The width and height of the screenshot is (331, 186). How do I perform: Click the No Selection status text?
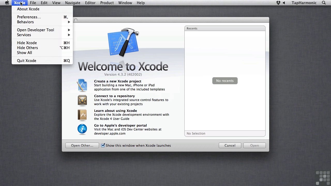[x=196, y=133]
